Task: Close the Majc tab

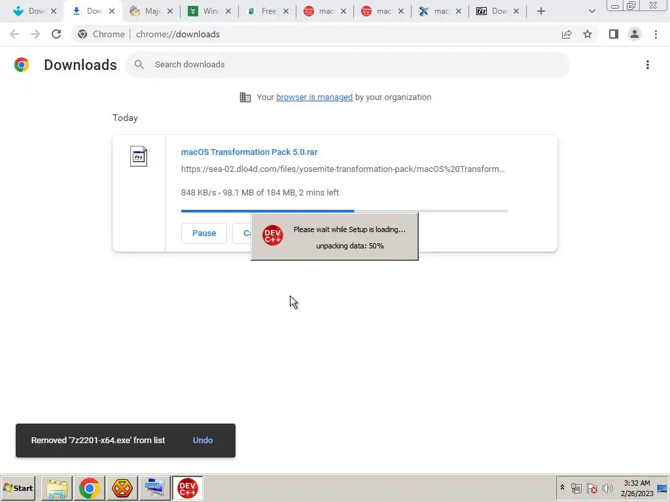Action: click(170, 11)
